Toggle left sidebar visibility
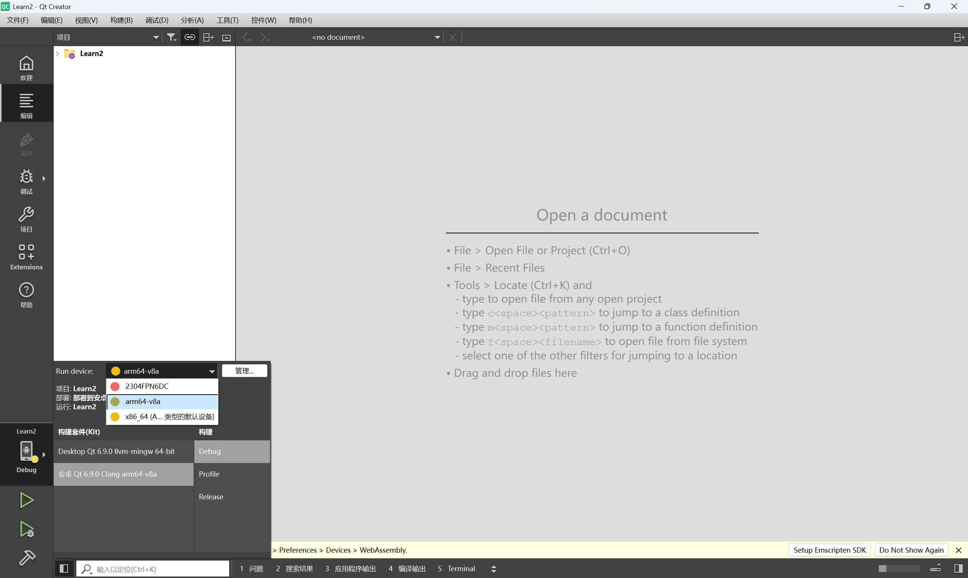The image size is (968, 578). pos(64,569)
